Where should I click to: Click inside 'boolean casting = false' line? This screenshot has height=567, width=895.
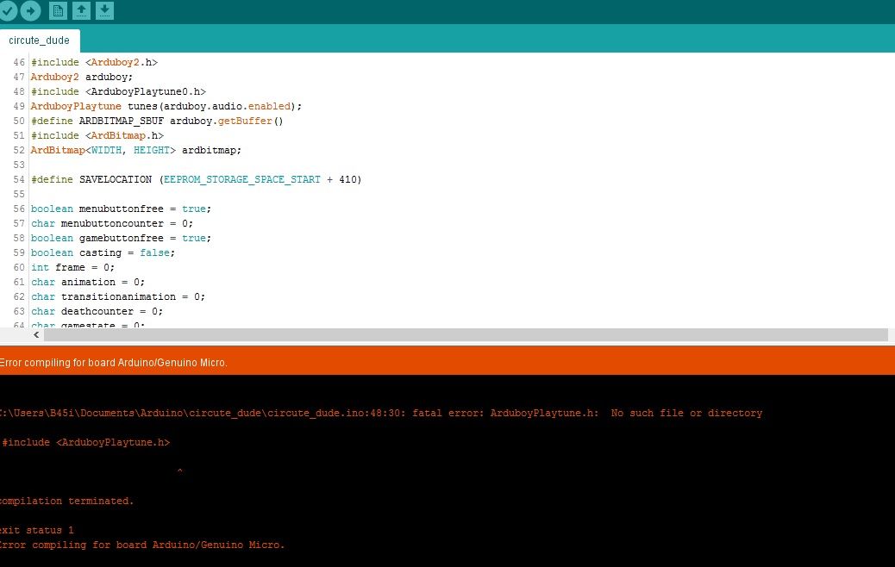coord(103,252)
